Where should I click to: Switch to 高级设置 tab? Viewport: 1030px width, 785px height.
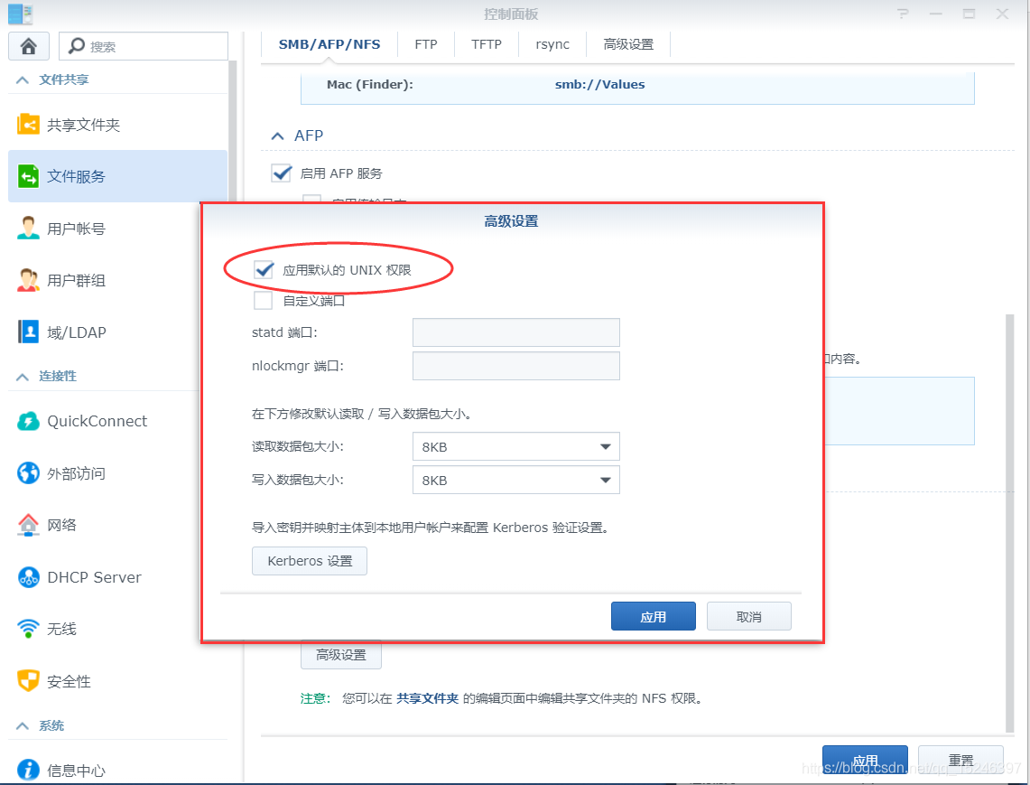point(628,44)
